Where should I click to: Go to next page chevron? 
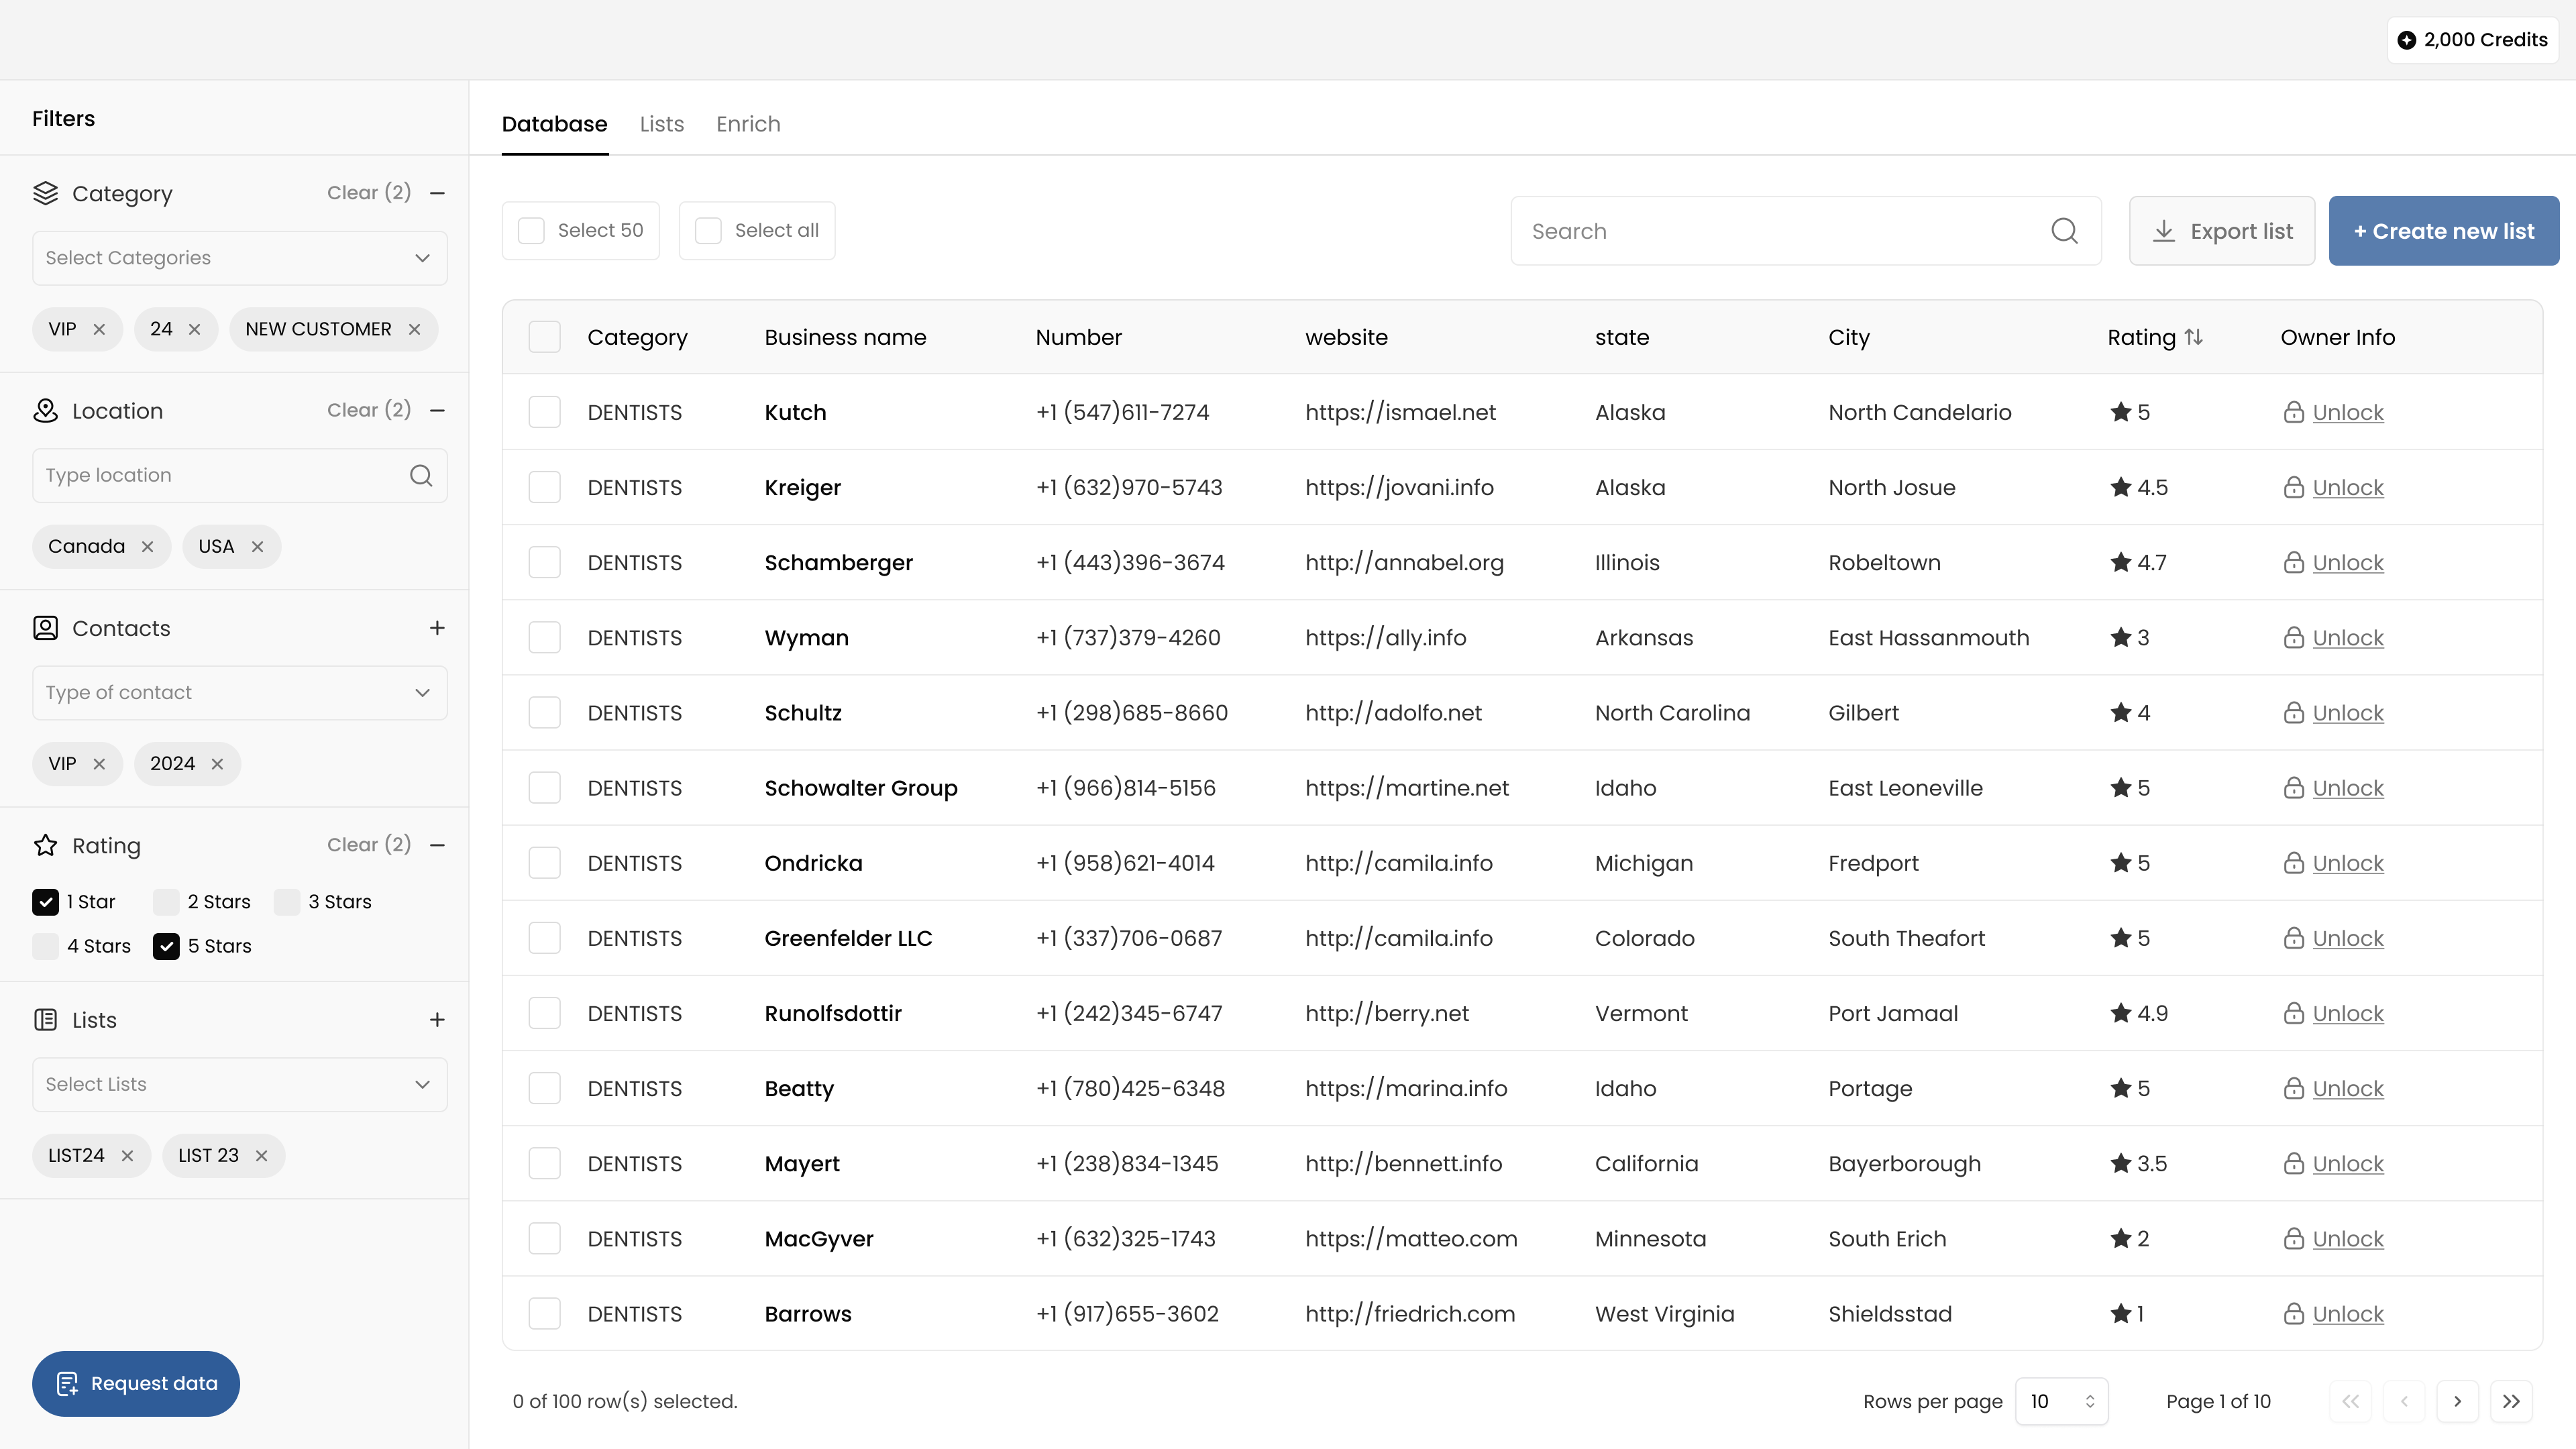2457,1401
